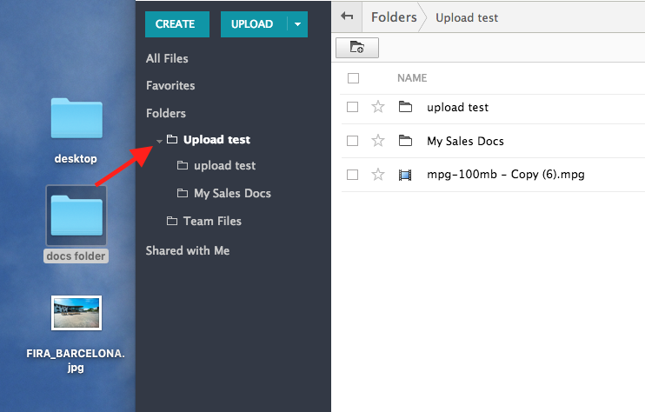
Task: Select upload test subfolder in sidebar tree
Action: point(224,165)
